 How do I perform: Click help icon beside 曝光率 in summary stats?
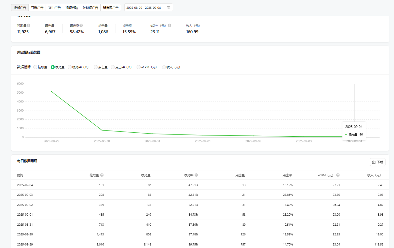pyautogui.click(x=81, y=25)
